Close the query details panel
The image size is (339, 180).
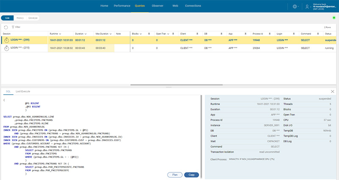pos(333,91)
